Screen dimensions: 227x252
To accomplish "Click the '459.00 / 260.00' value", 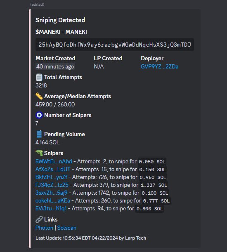I will (55, 104).
